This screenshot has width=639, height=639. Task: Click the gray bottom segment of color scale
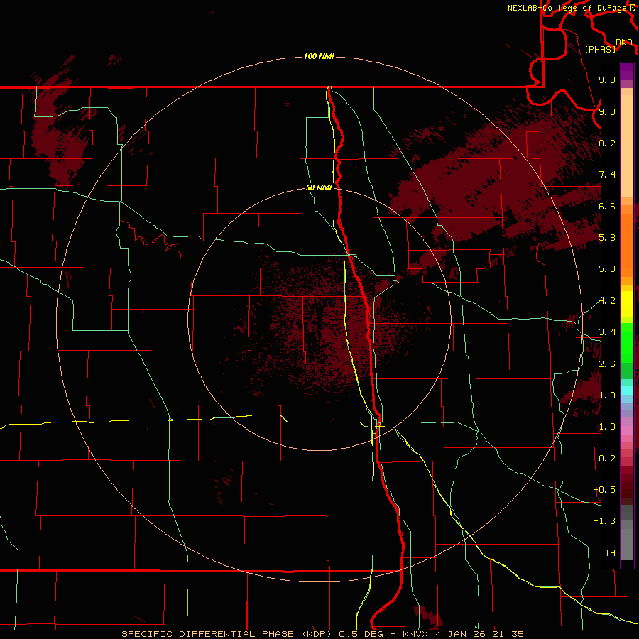627,544
